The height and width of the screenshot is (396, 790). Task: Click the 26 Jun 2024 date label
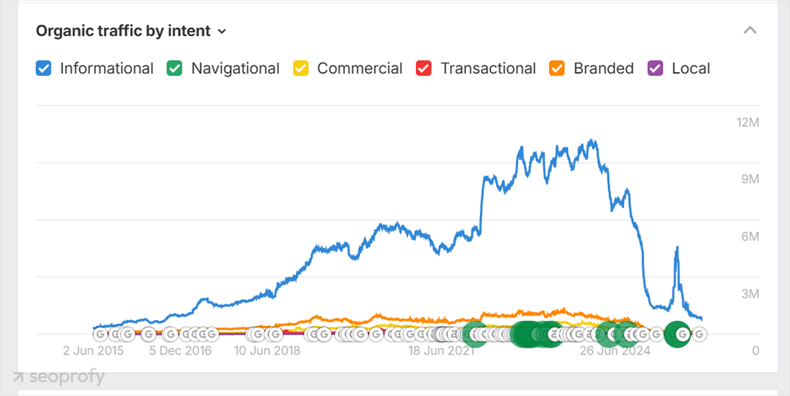coord(615,351)
